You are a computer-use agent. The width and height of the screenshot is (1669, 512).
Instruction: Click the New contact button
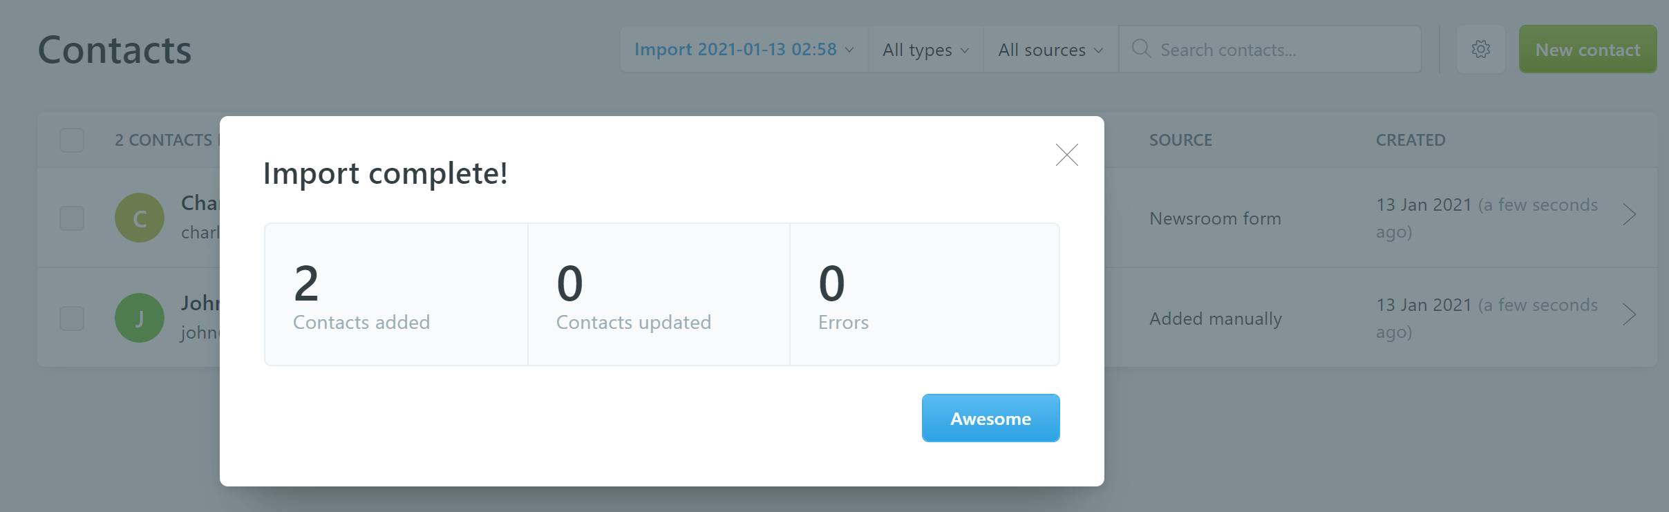[1587, 50]
